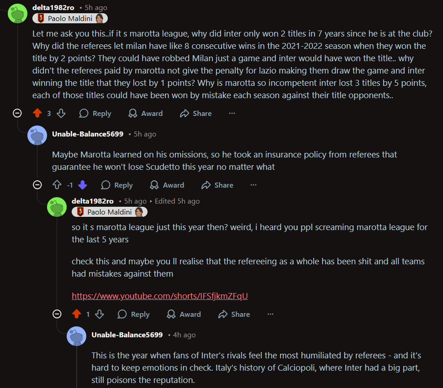Award the insurance policy comment by Unable-Balance5699
The height and width of the screenshot is (388, 443).
click(167, 185)
